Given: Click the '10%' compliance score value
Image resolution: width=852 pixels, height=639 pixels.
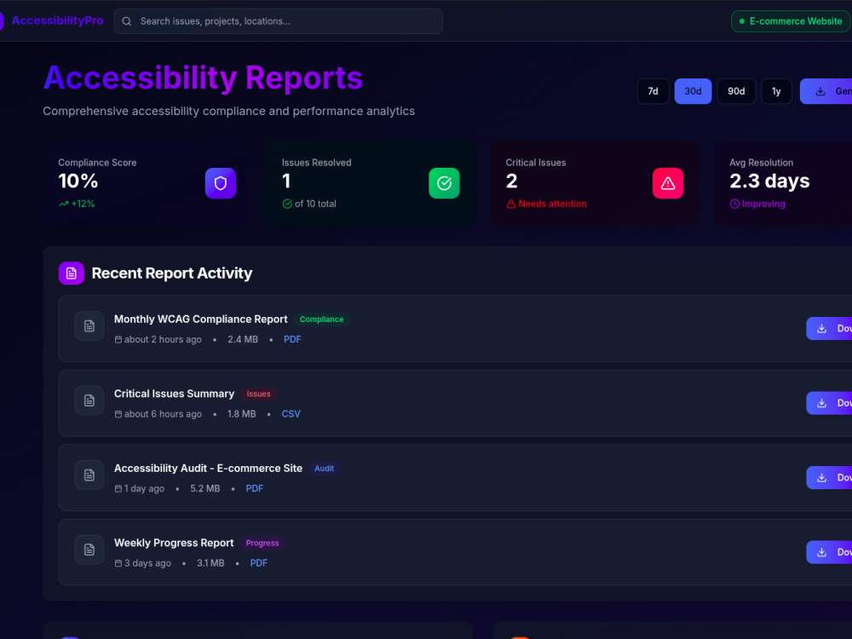Looking at the screenshot, I should click(78, 181).
